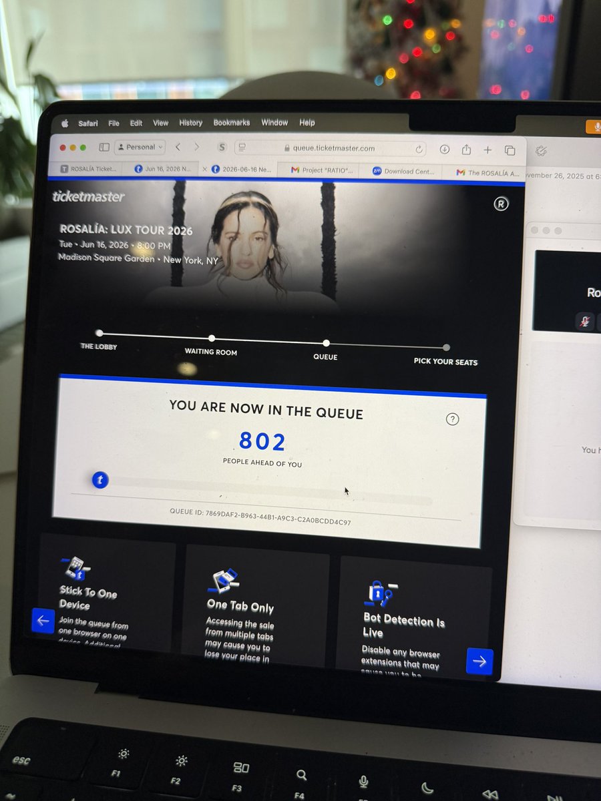
Task: Go back with the Safari back arrow
Action: point(178,147)
